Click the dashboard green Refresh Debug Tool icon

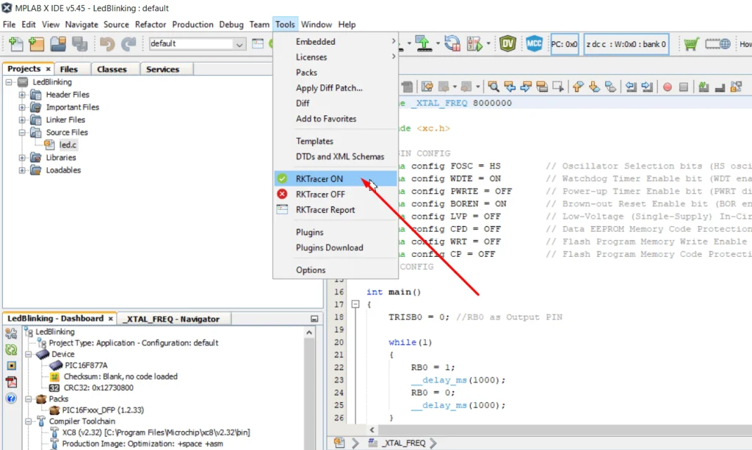[11, 349]
